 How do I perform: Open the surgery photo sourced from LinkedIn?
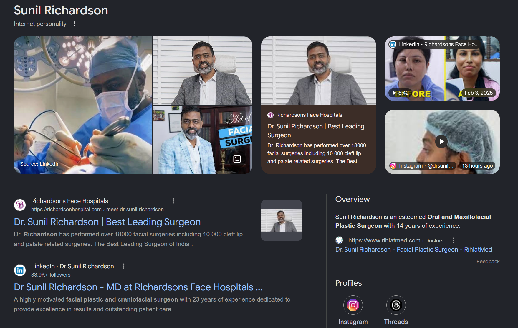click(x=83, y=105)
